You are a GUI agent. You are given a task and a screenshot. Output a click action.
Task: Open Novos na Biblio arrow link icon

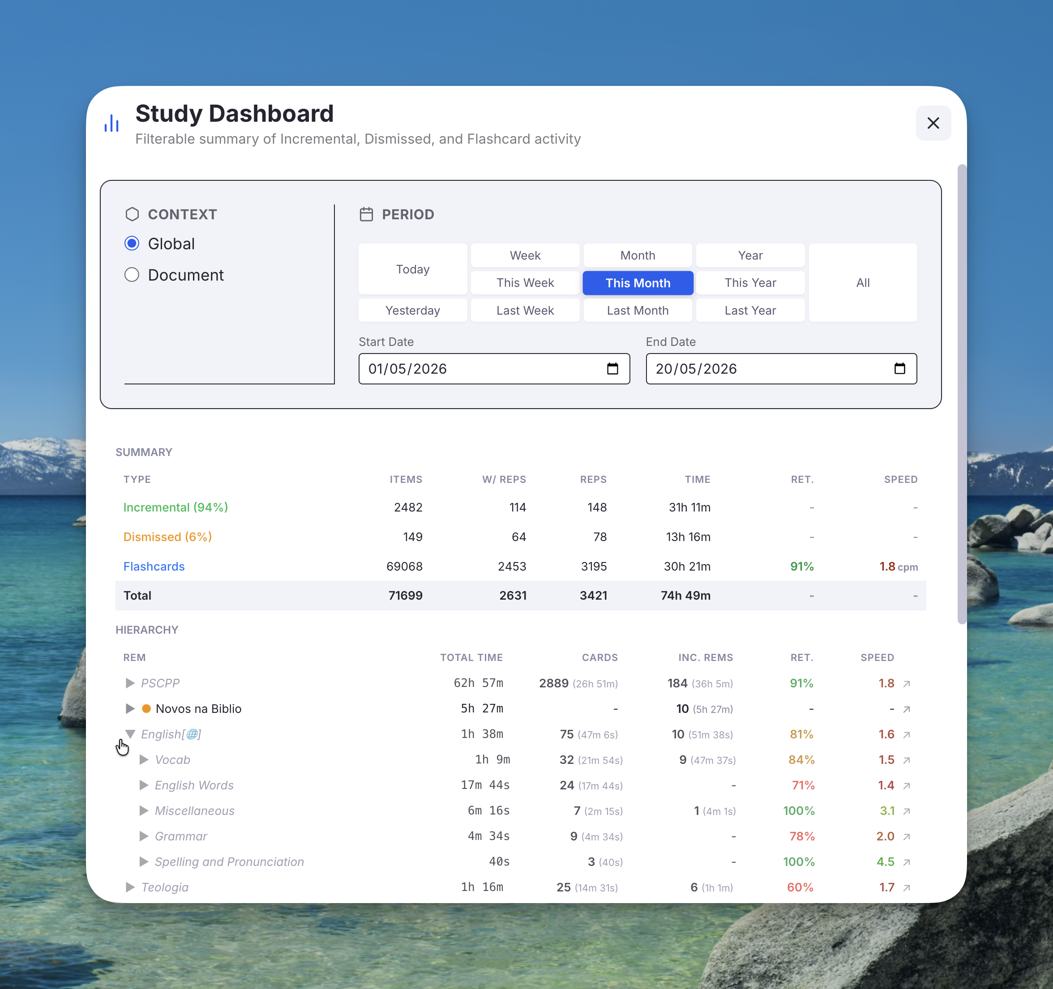[x=906, y=709]
